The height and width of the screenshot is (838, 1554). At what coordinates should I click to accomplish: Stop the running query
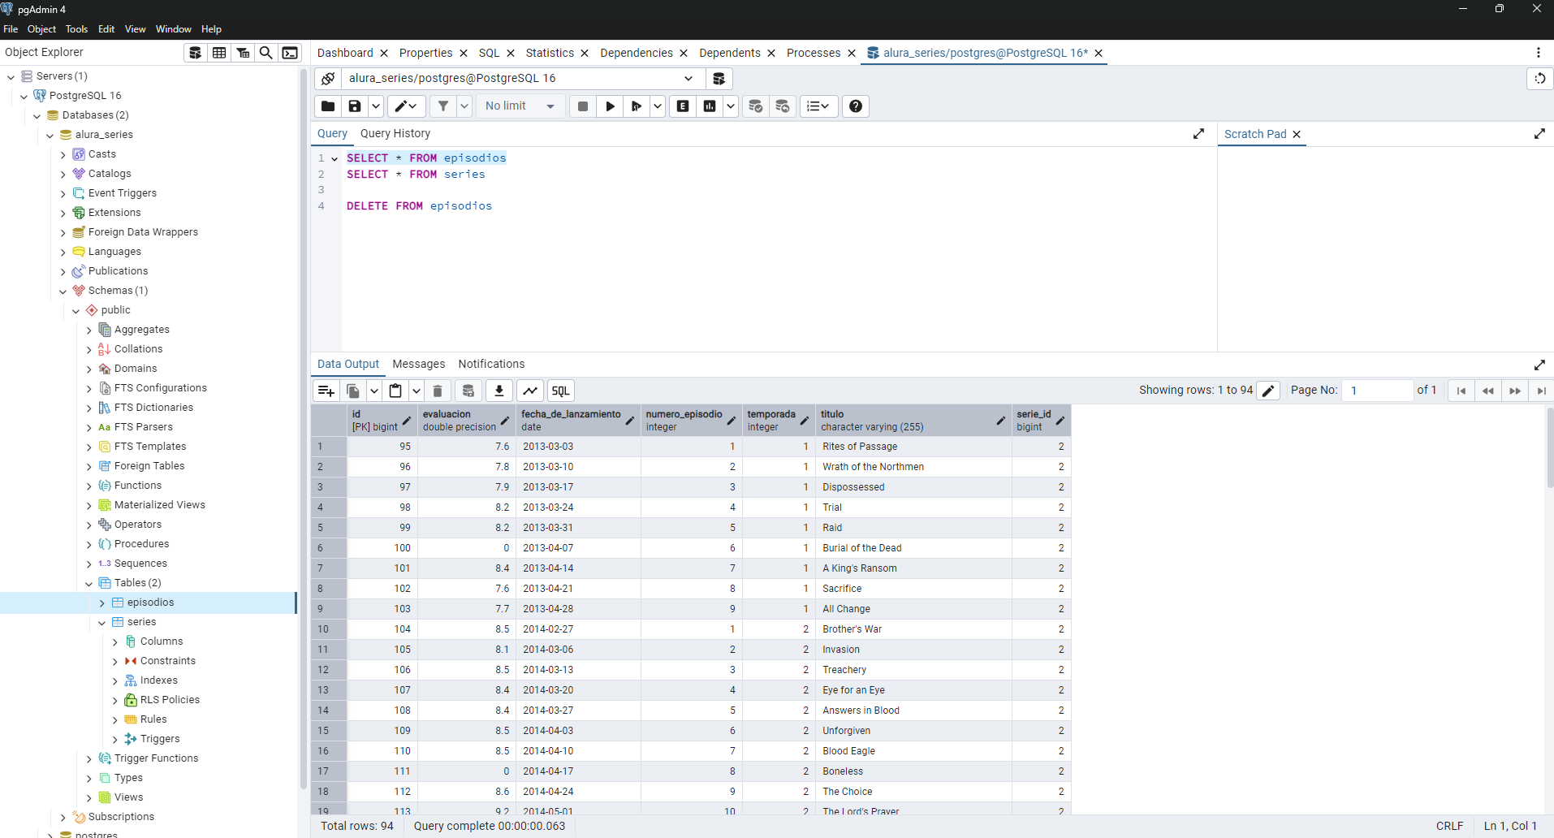click(x=583, y=106)
